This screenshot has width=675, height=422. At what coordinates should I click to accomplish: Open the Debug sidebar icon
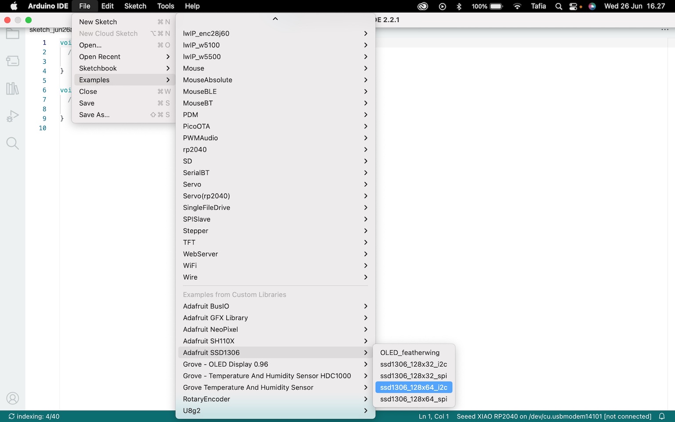click(12, 116)
